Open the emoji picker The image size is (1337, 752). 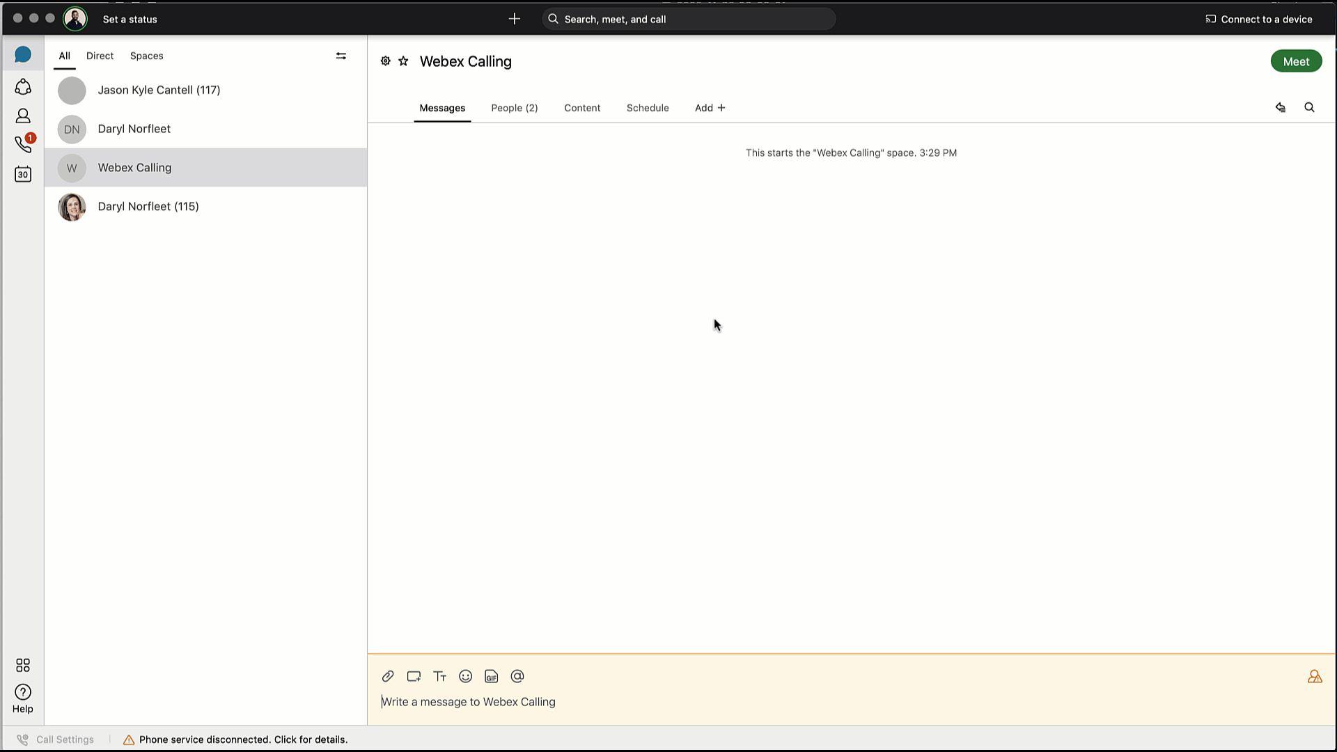[465, 676]
